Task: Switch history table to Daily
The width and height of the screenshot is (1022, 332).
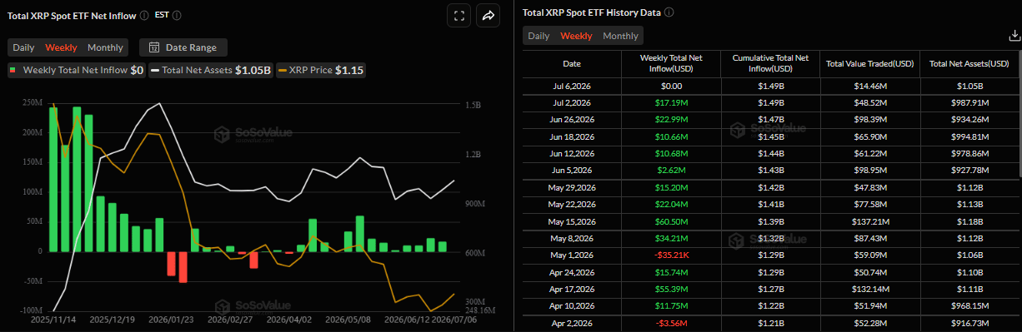Action: coord(539,36)
